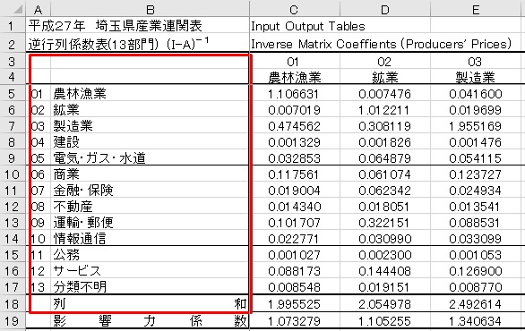Click cell value 0.054115
The image size is (525, 331).
click(476, 158)
